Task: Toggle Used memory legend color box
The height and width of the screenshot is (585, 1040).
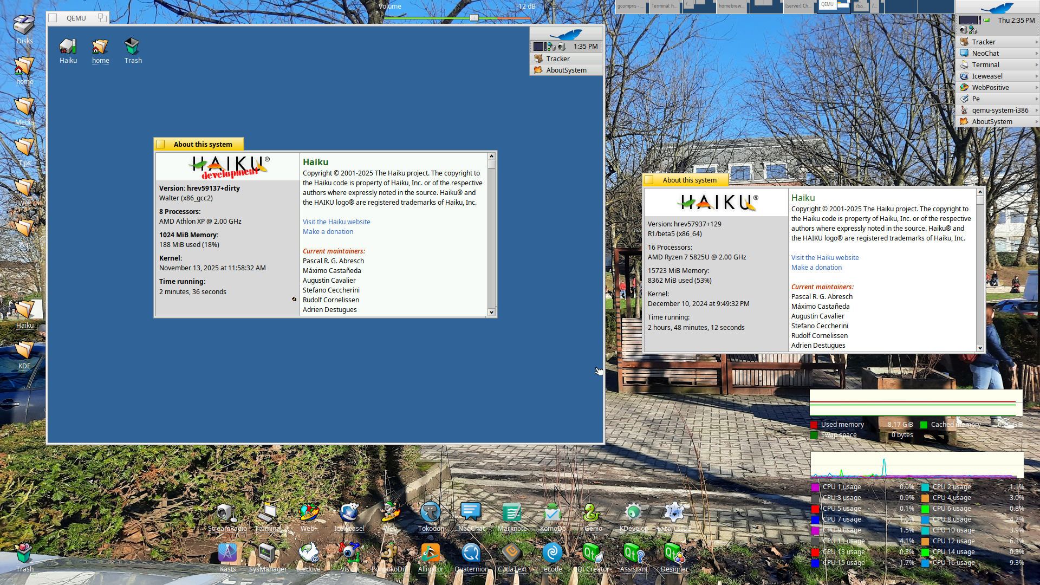Action: tap(814, 425)
